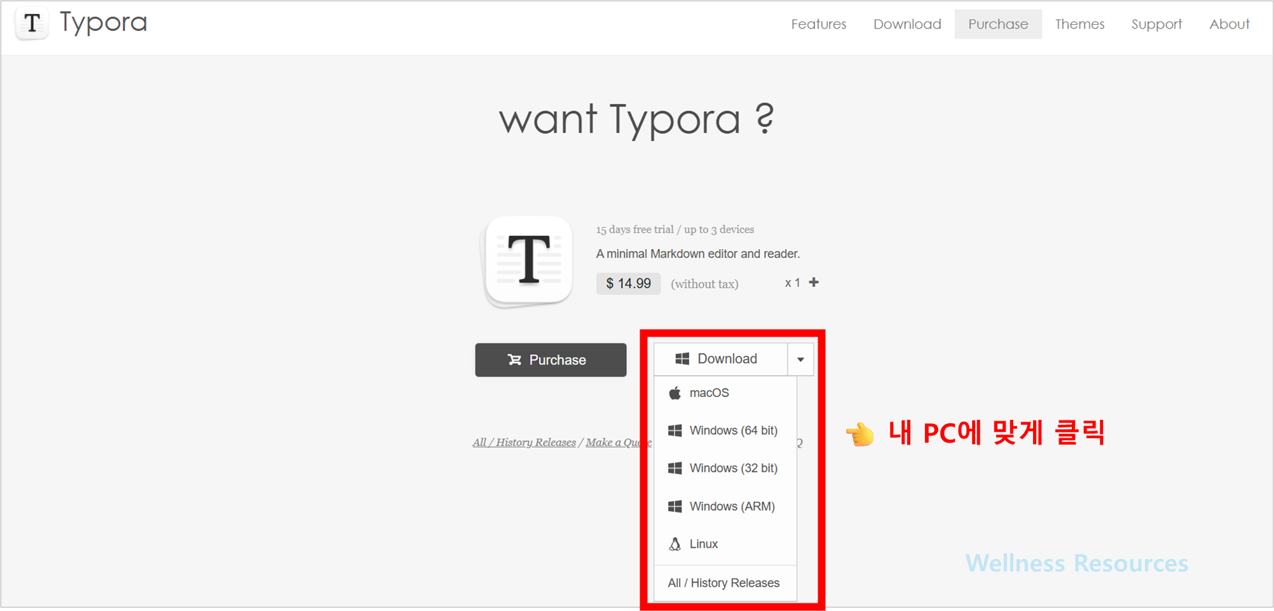
Task: Click the (without tax) note
Action: (704, 284)
